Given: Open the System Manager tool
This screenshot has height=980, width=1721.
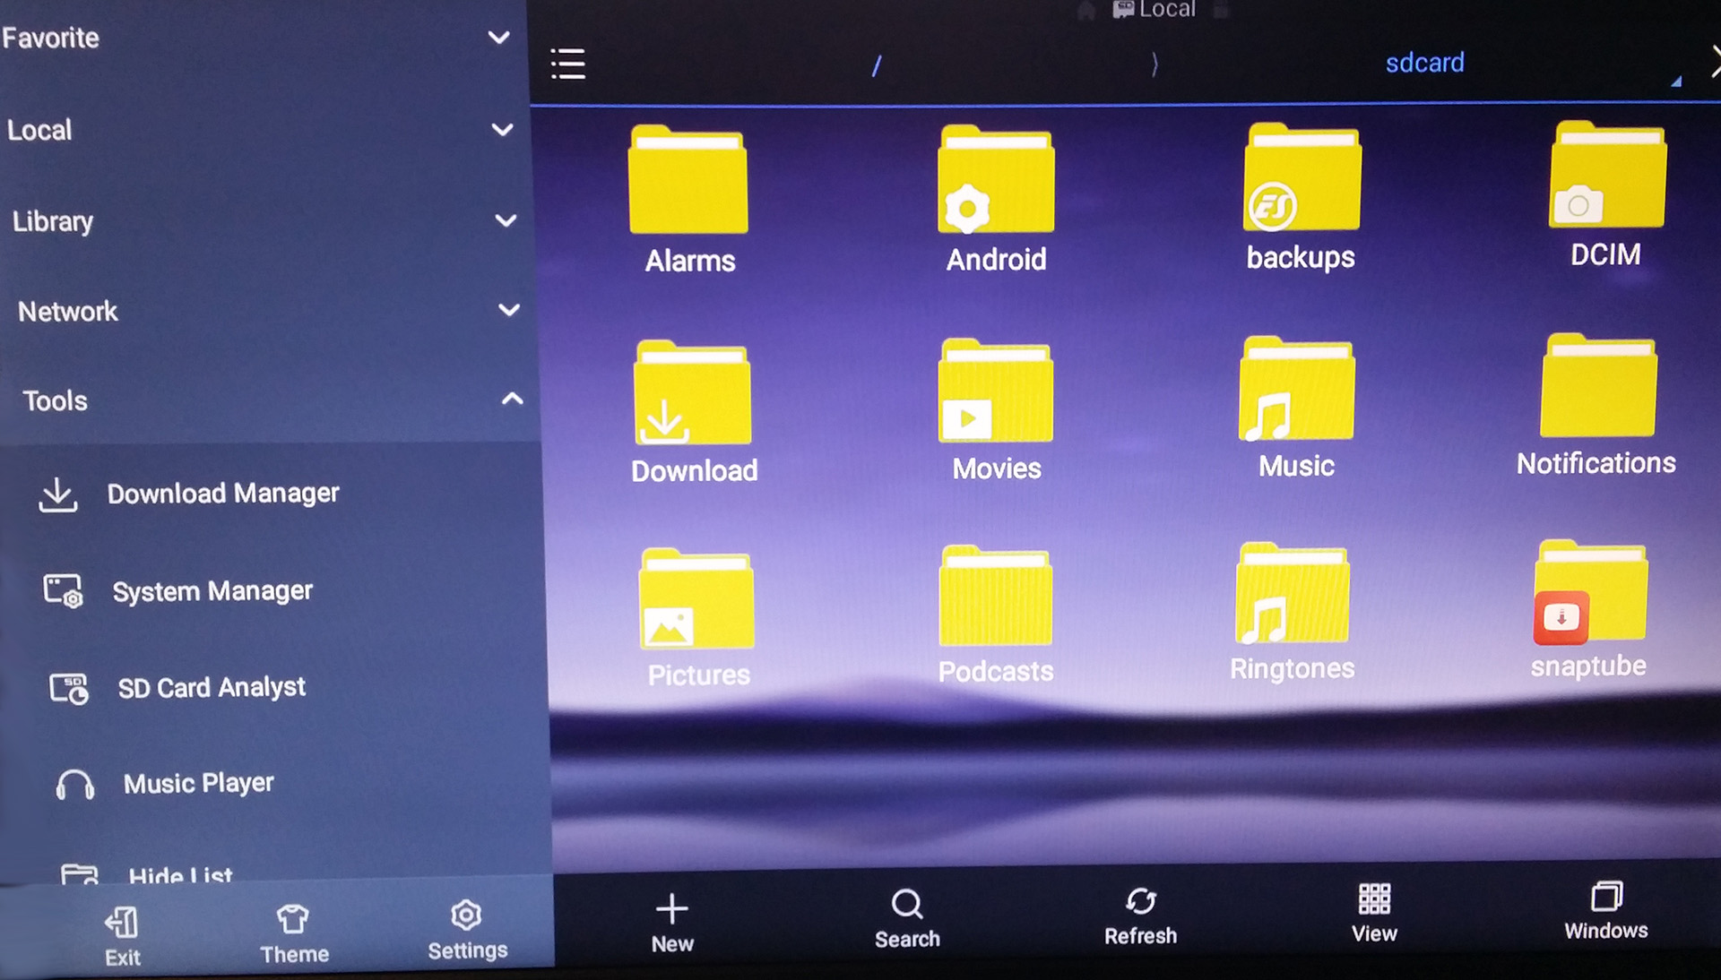Looking at the screenshot, I should [x=214, y=590].
